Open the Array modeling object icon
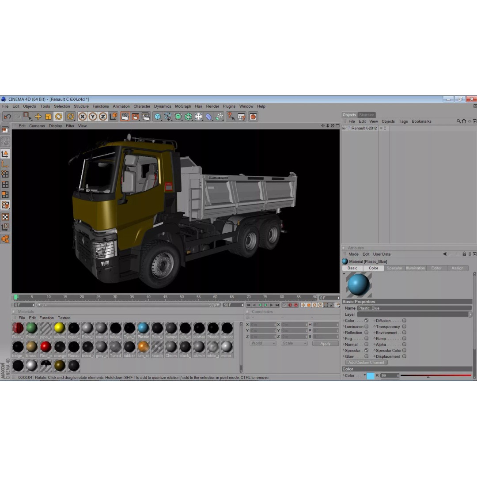This screenshot has width=477, height=477. coord(188,117)
